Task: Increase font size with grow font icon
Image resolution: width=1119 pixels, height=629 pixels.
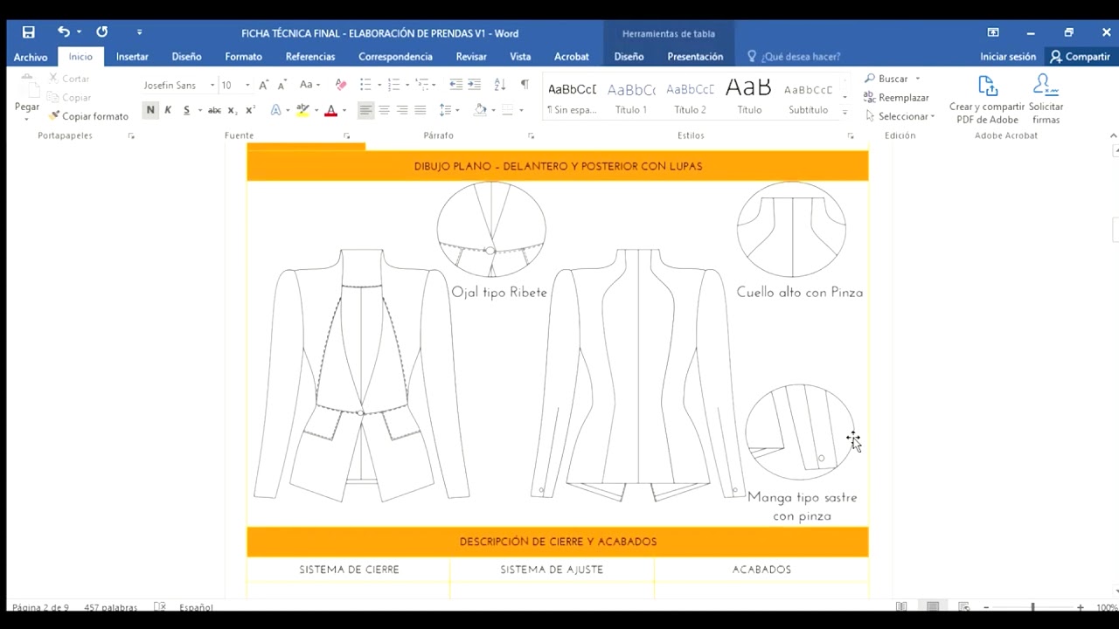Action: point(264,85)
